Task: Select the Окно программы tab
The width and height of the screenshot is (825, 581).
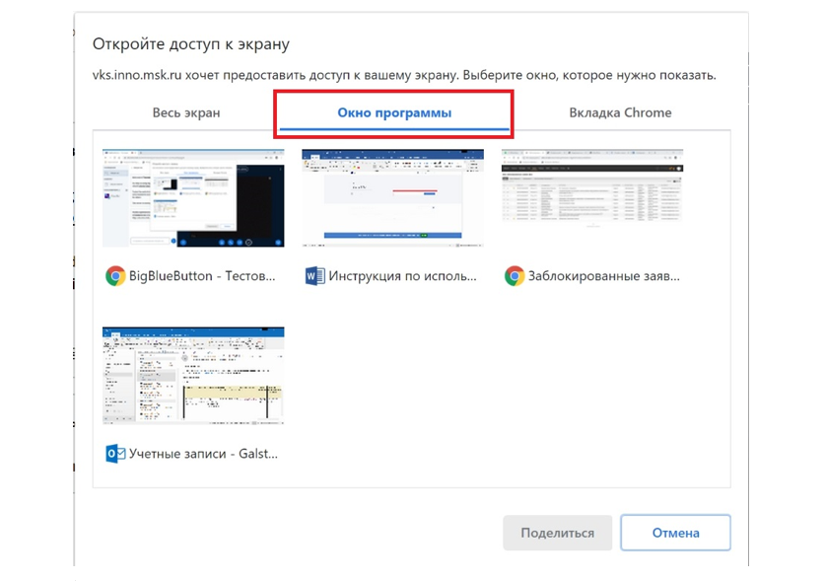Action: tap(394, 112)
